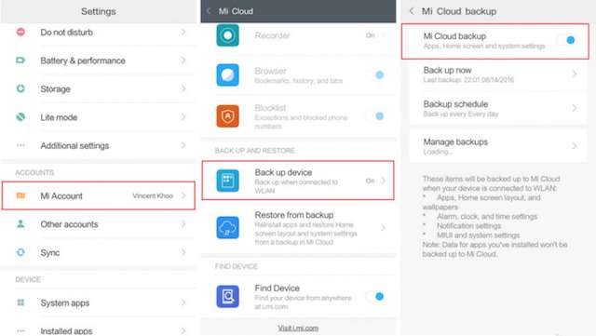This screenshot has width=596, height=336.
Task: Tap the Vincent Khoo account name
Action: coord(153,195)
